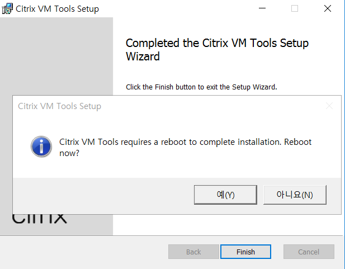
Task: Close the reboot prompt dialog with X
Action: point(329,106)
